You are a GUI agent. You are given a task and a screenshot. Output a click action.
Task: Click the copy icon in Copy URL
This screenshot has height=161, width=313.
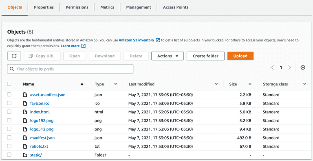[x=31, y=56]
